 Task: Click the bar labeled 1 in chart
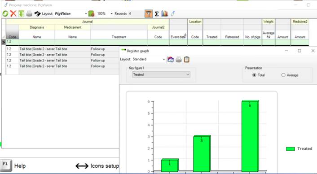[170, 165]
